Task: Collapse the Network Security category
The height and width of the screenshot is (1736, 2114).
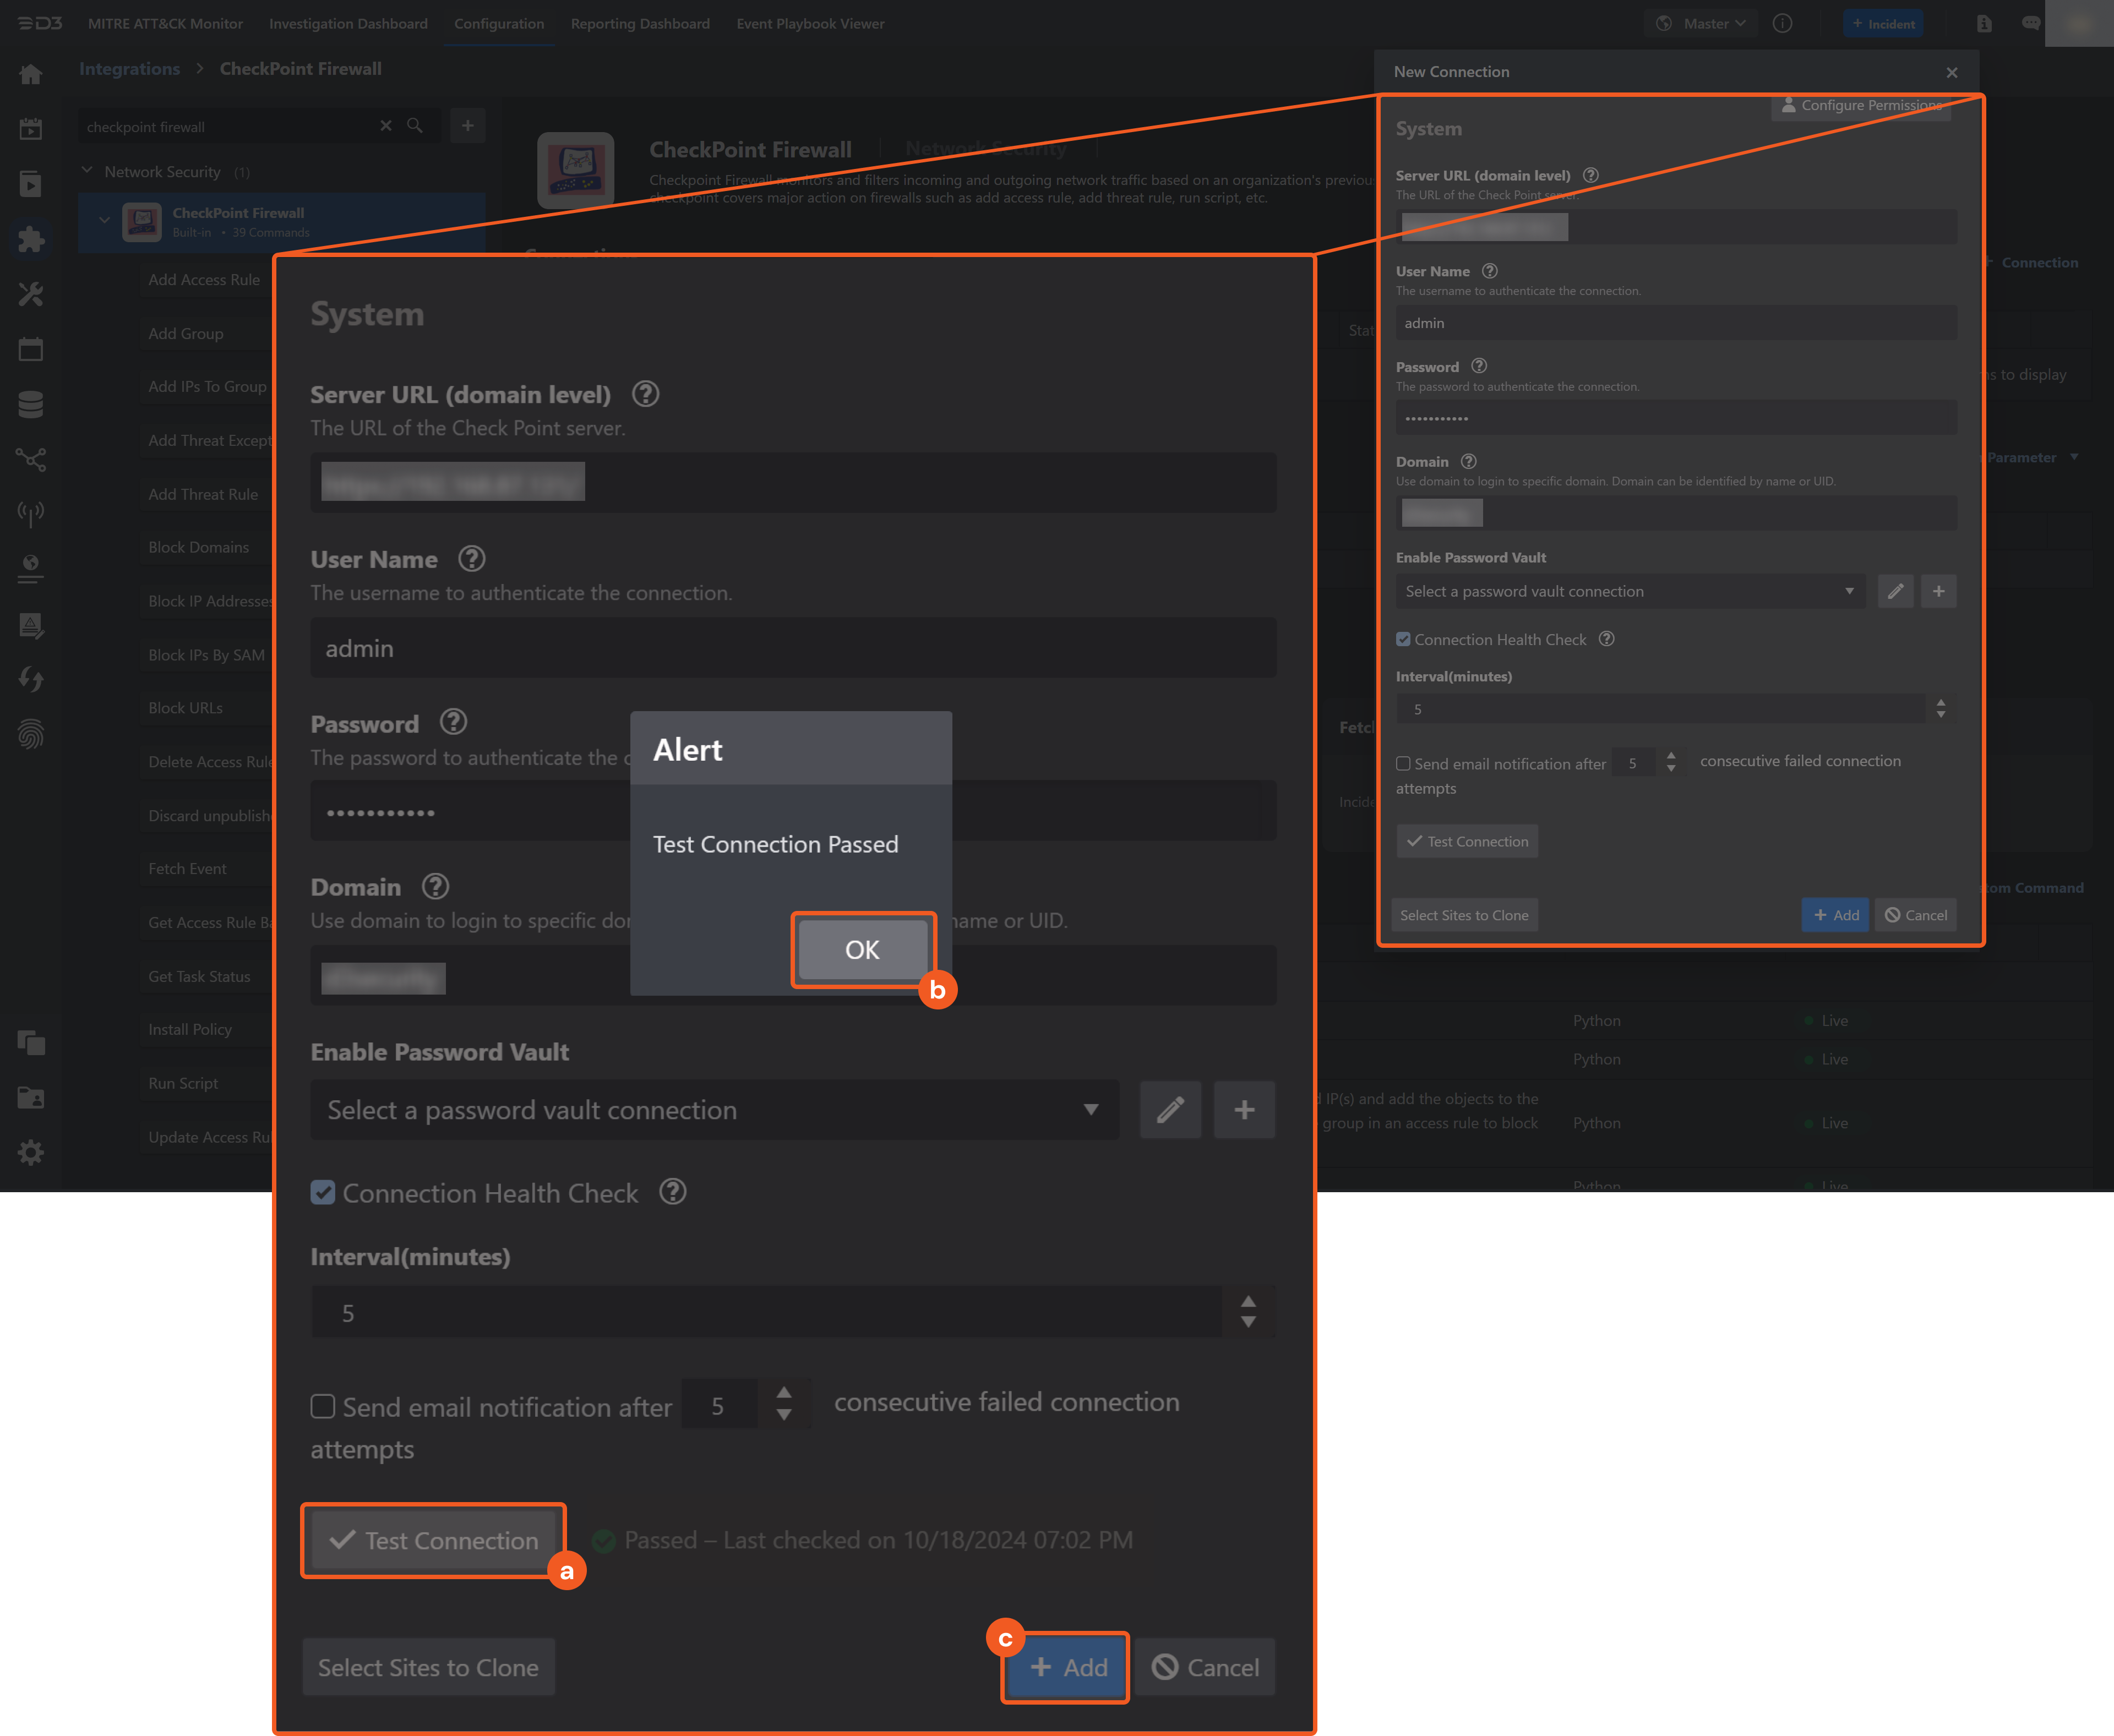Action: point(87,171)
